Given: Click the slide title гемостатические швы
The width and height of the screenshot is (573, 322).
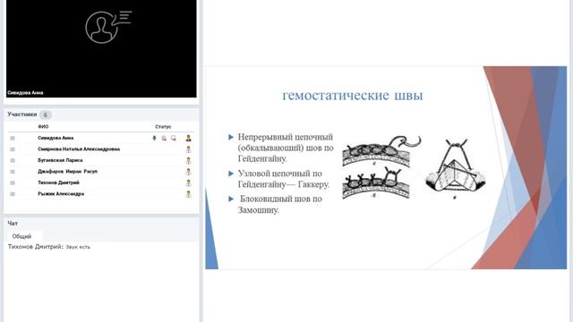Looking at the screenshot, I should point(353,96).
